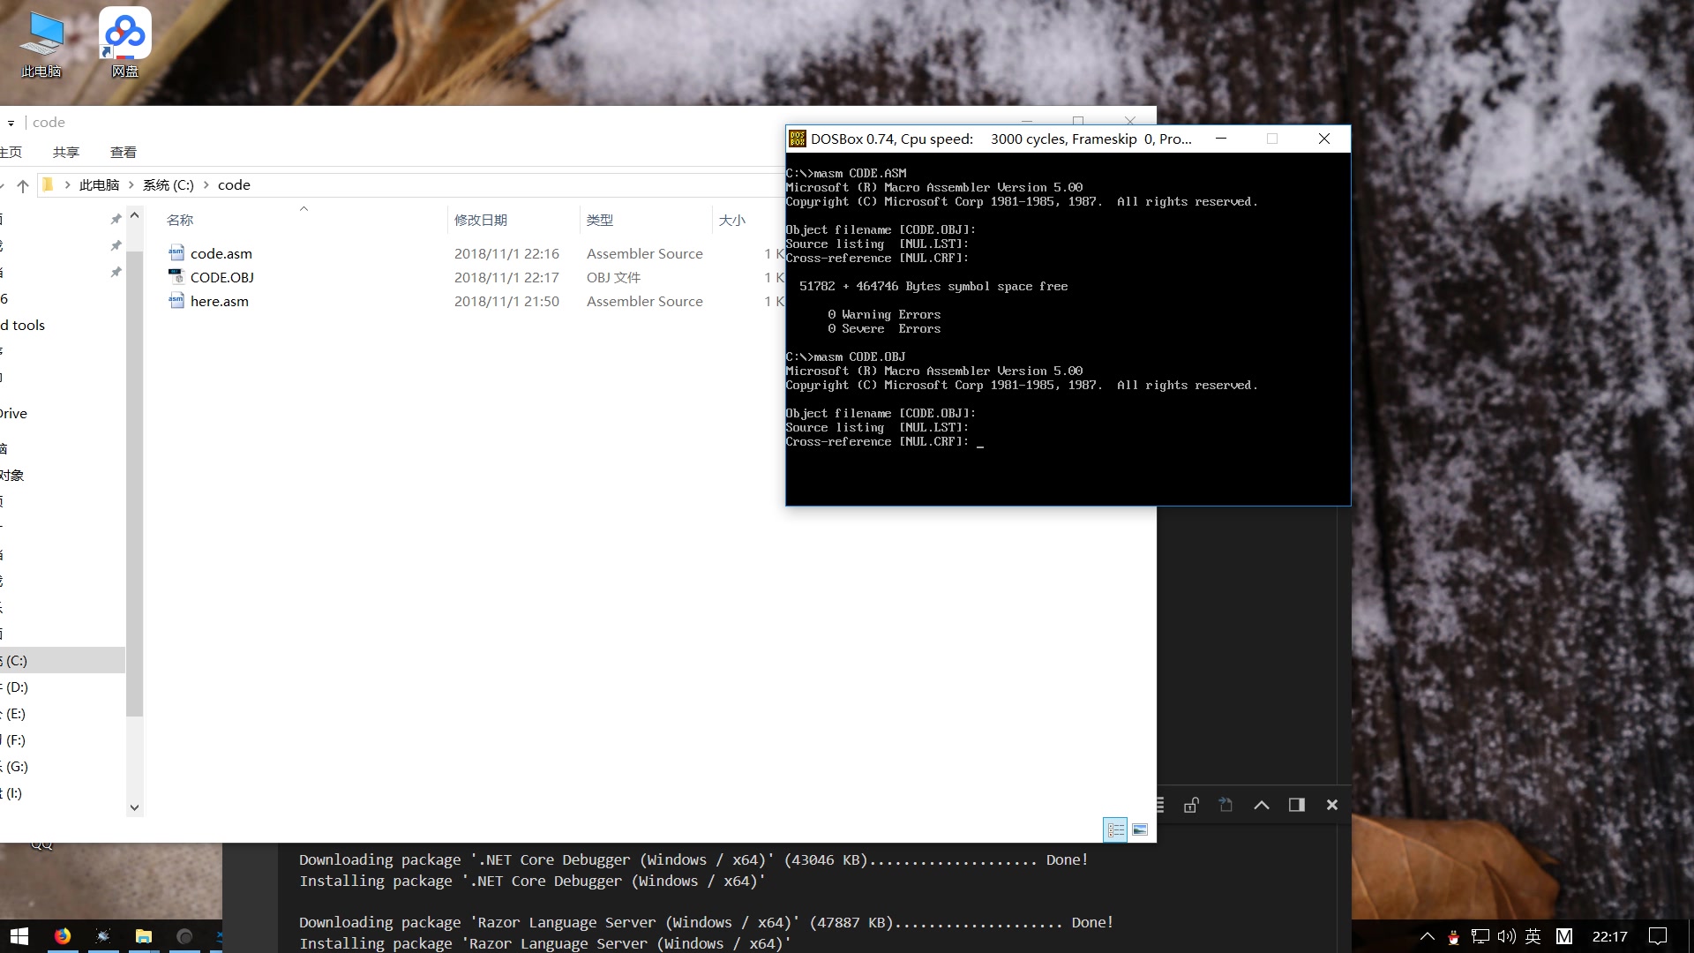Switch to the 查看 ribbon tab
This screenshot has width=1694, height=953.
click(x=124, y=152)
